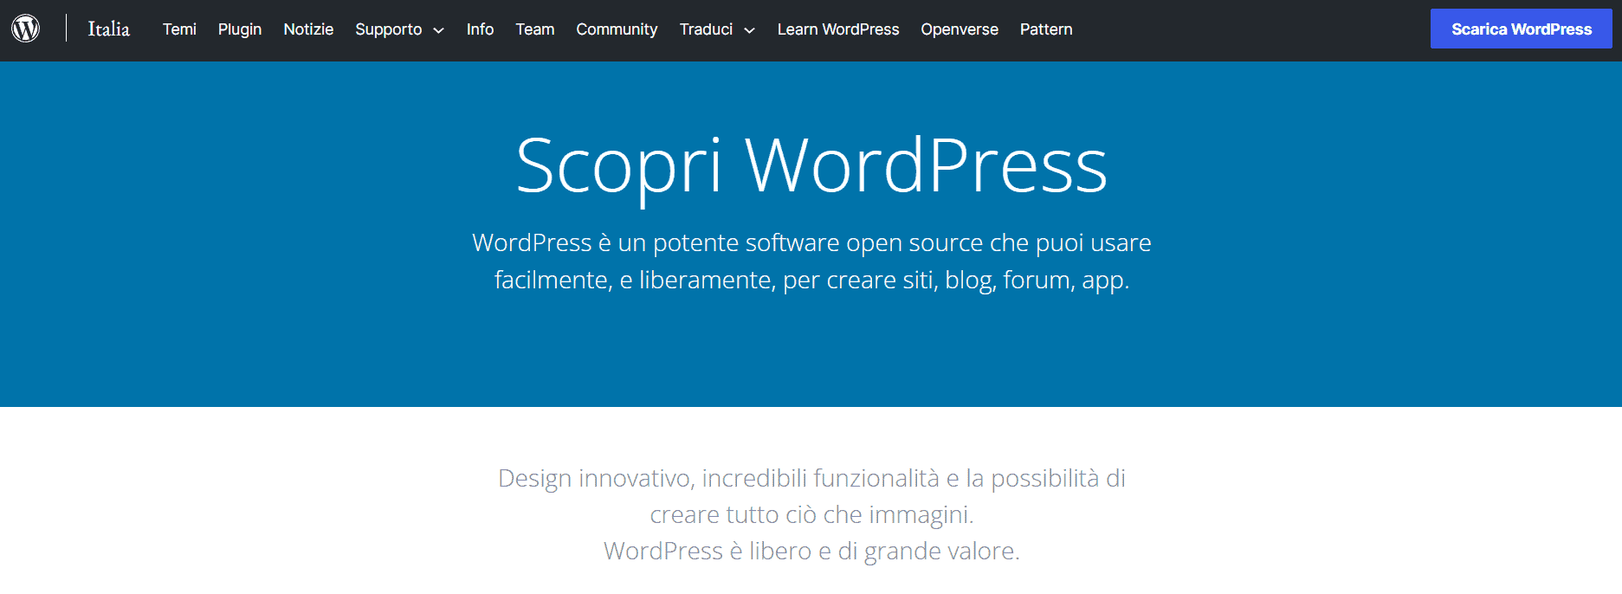
Task: Visit Learn WordPress link
Action: coord(838,29)
